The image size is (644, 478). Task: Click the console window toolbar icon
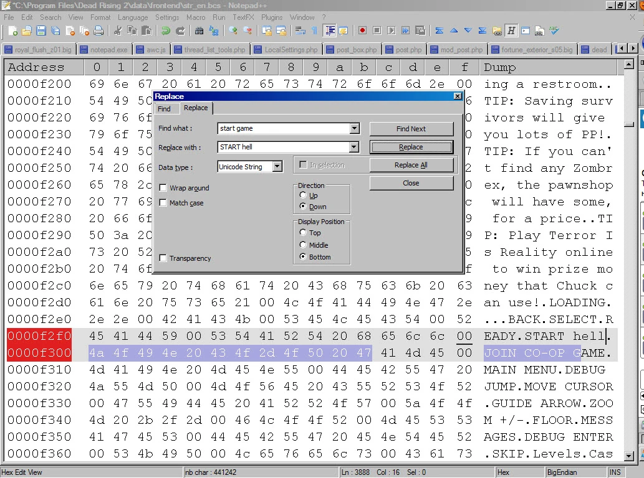(x=526, y=30)
